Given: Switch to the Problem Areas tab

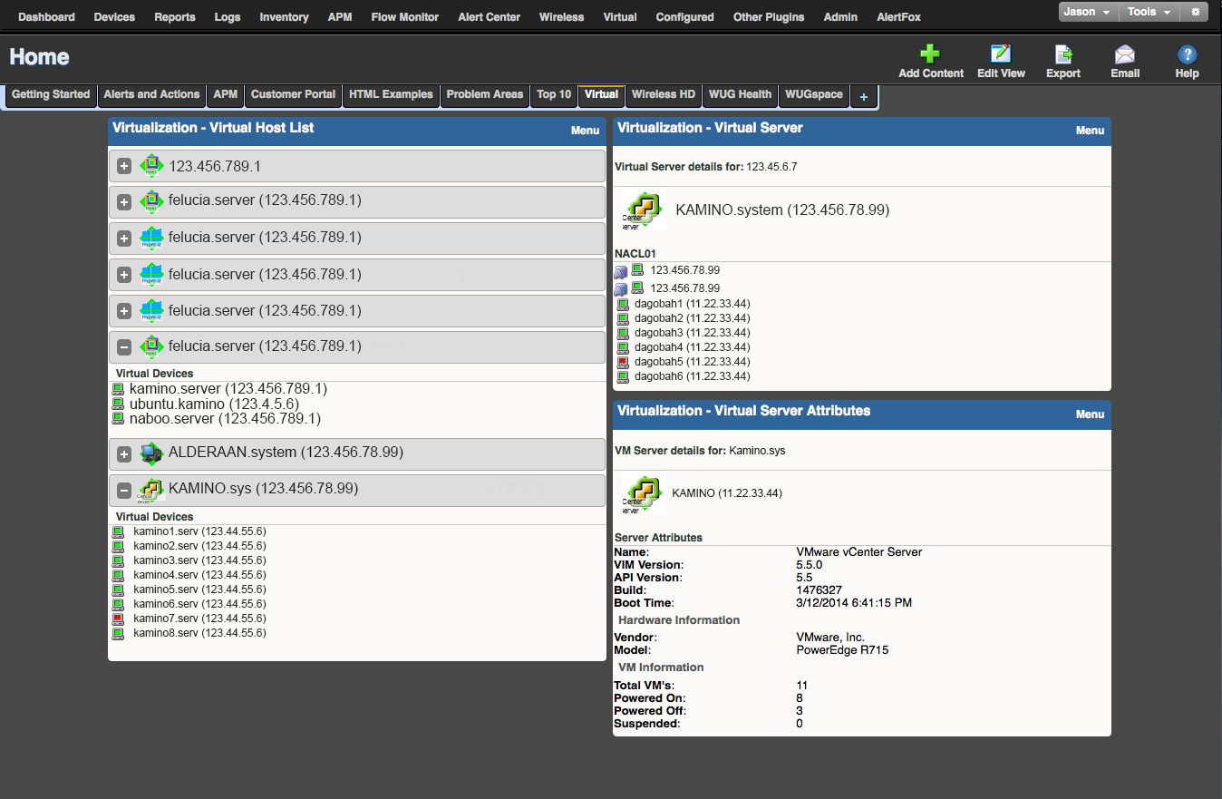Looking at the screenshot, I should 485,95.
